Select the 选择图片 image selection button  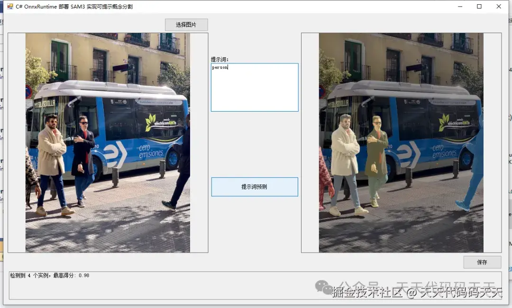tap(186, 24)
